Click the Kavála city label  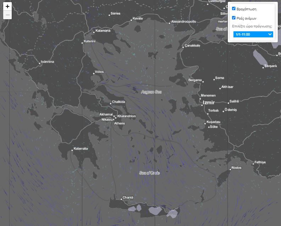pyautogui.click(x=138, y=19)
